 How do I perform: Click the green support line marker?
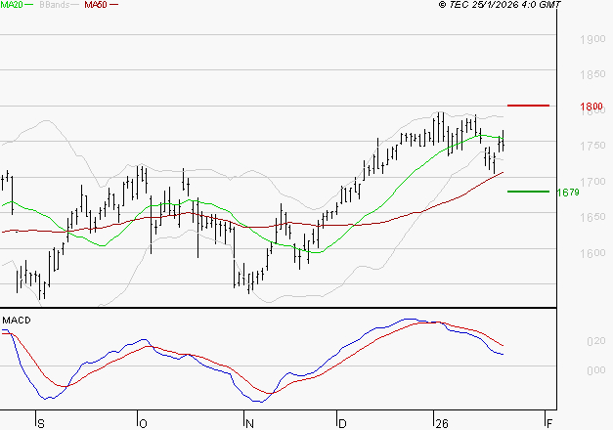[528, 192]
